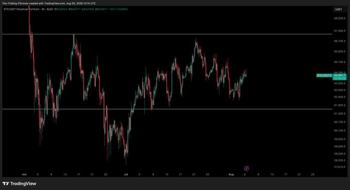Click the TradingView logo

pyautogui.click(x=20, y=183)
